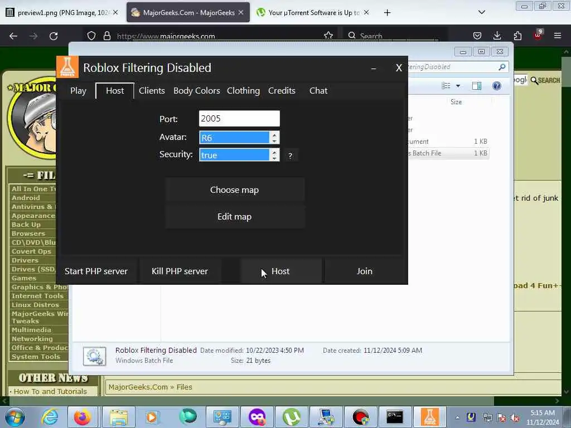Select the Batch File row in Explorer
The width and height of the screenshot is (571, 428).
coord(448,153)
